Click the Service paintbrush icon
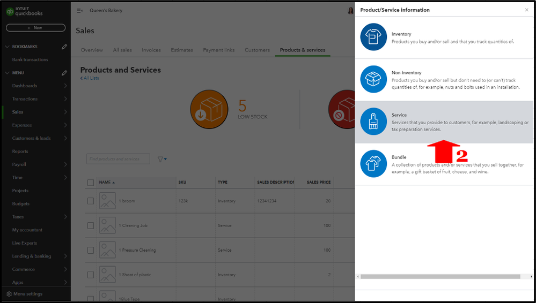This screenshot has height=303, width=536. 373,122
